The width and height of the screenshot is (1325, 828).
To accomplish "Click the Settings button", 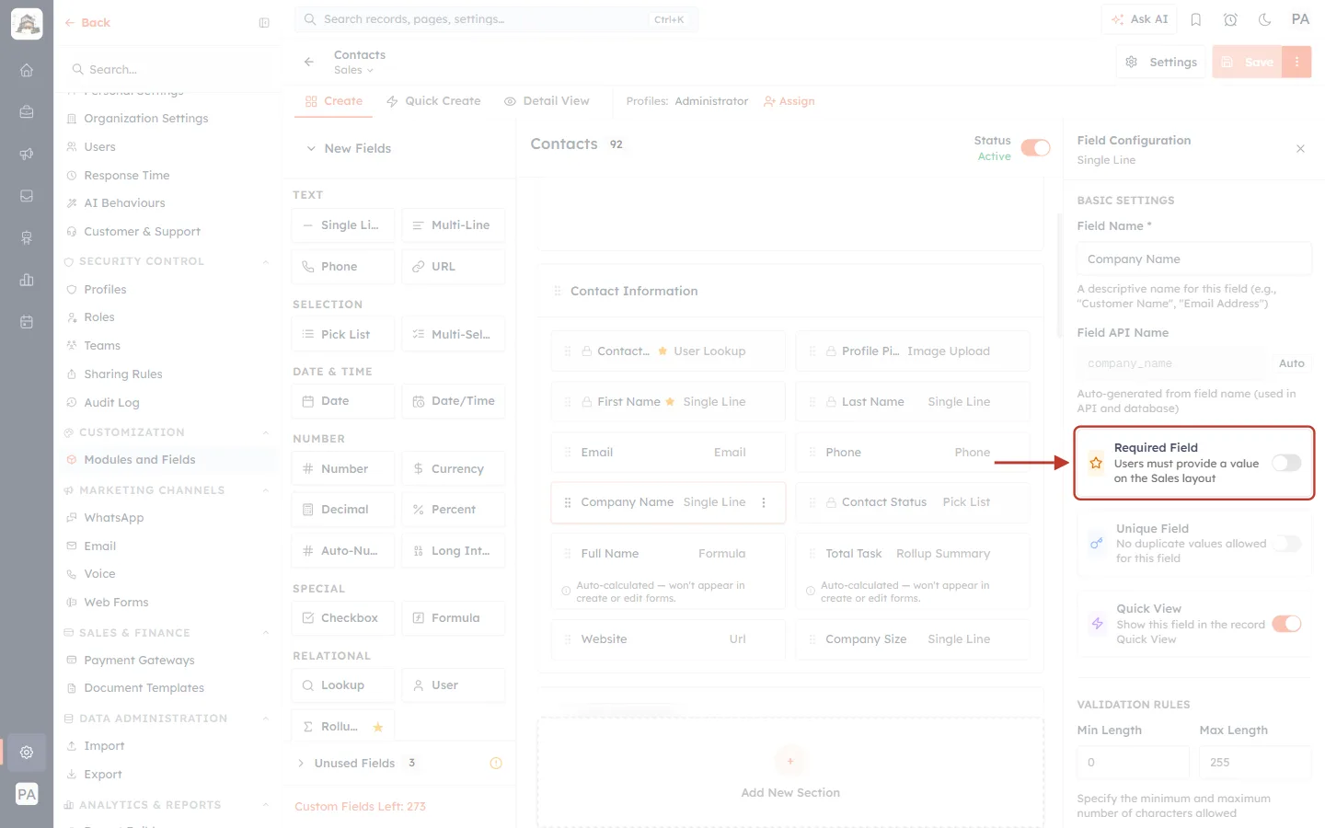I will (1162, 62).
